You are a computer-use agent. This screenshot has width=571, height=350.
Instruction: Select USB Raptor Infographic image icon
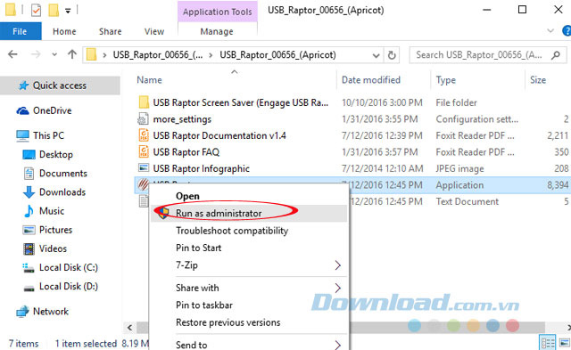pyautogui.click(x=144, y=168)
